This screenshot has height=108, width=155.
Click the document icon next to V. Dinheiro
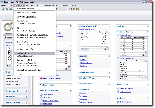pos(80,66)
